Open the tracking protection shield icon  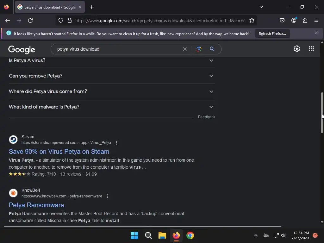(x=60, y=21)
